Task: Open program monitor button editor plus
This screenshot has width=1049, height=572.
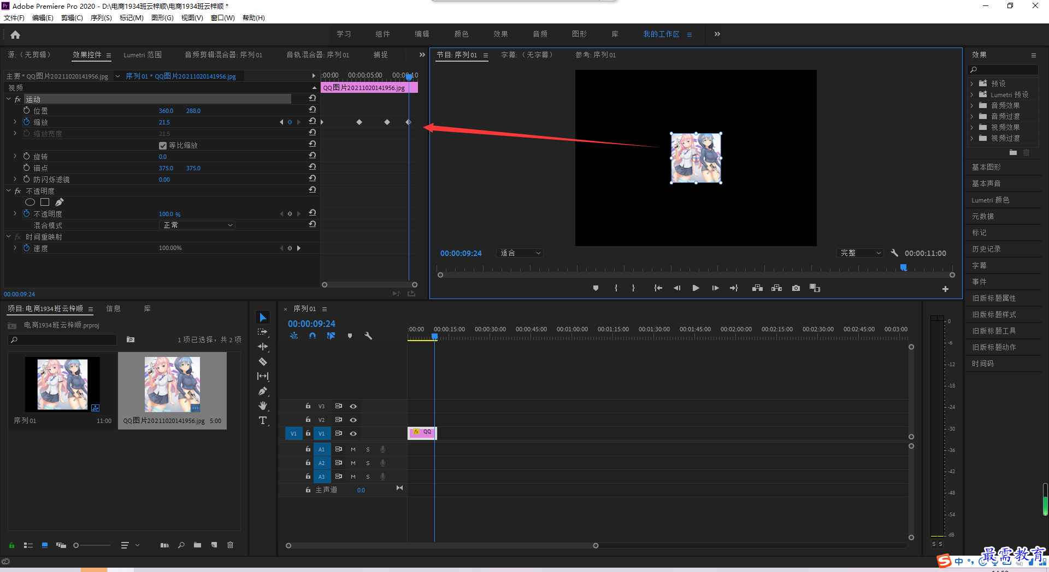Action: coord(945,289)
